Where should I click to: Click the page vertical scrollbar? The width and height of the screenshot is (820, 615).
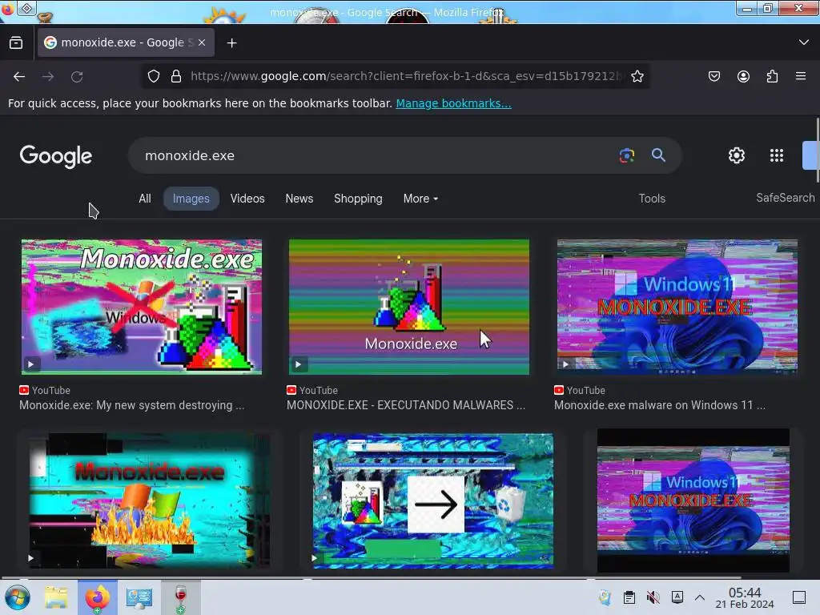tap(817, 151)
